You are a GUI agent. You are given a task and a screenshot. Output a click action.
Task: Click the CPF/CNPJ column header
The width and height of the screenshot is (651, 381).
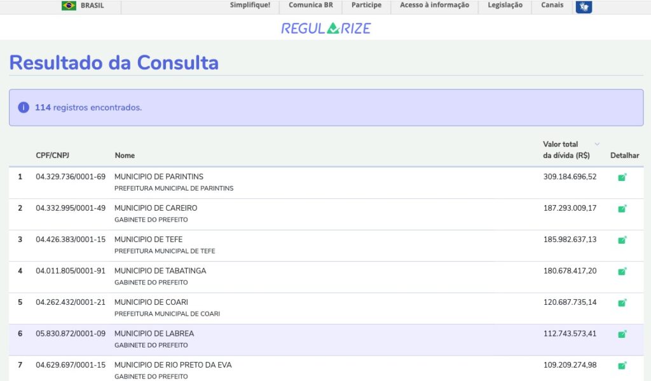[x=53, y=156]
